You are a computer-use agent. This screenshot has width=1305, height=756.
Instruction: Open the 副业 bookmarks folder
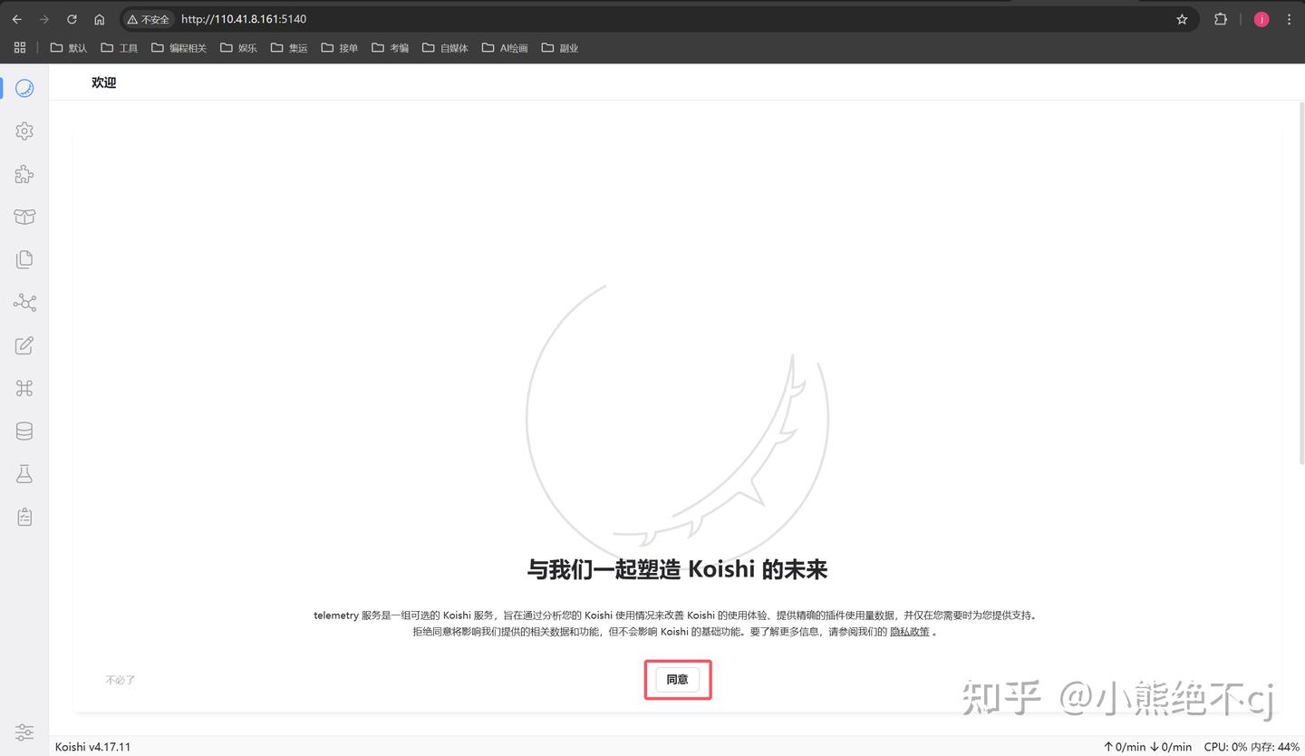pos(560,48)
